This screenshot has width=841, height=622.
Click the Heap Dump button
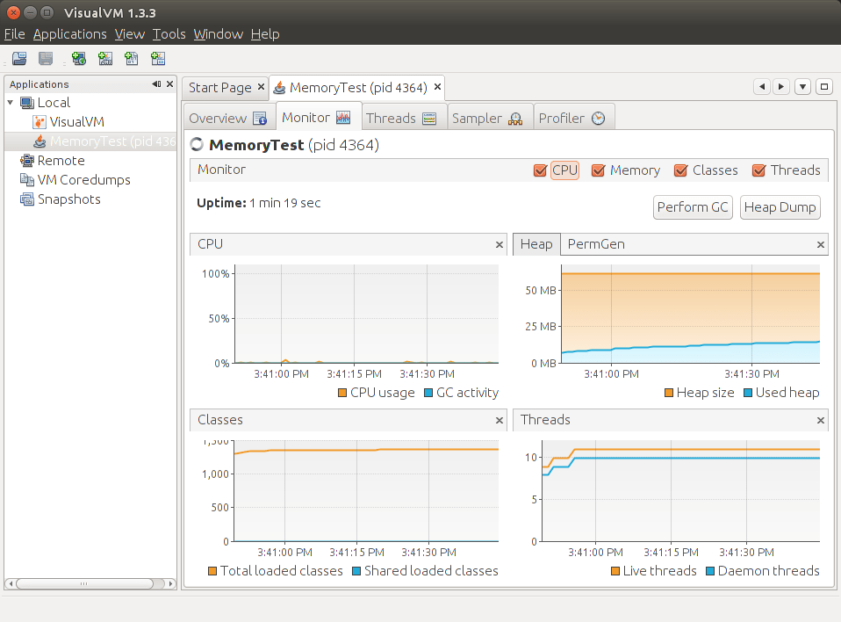pyautogui.click(x=780, y=207)
